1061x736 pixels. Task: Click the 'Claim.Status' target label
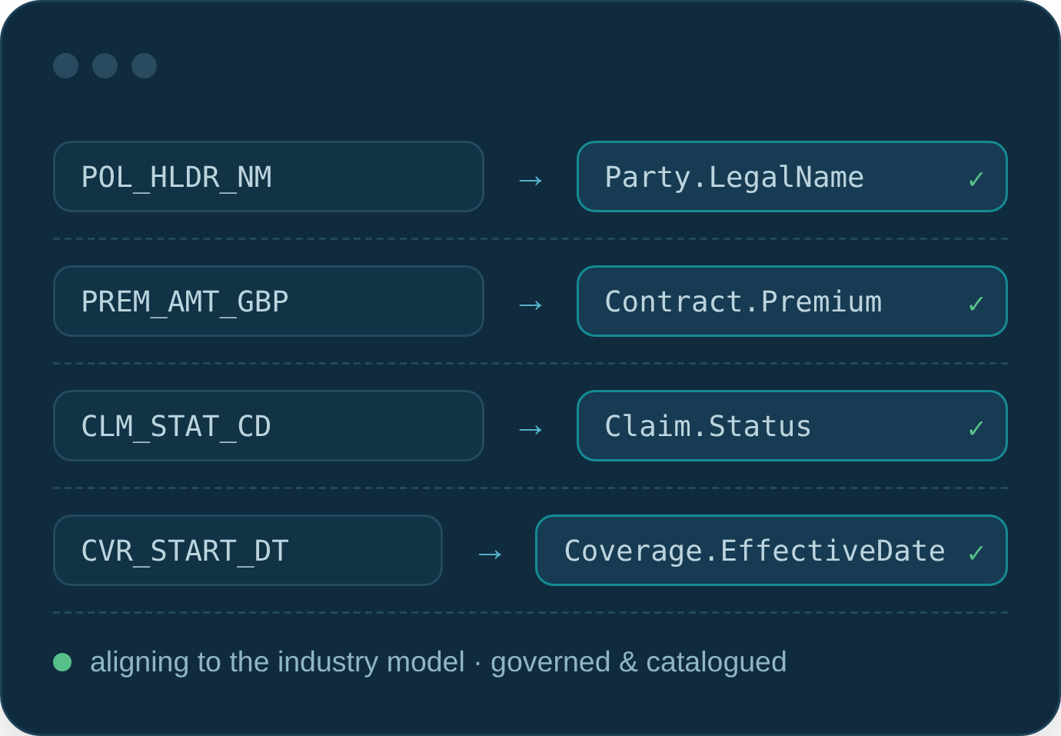tap(708, 427)
